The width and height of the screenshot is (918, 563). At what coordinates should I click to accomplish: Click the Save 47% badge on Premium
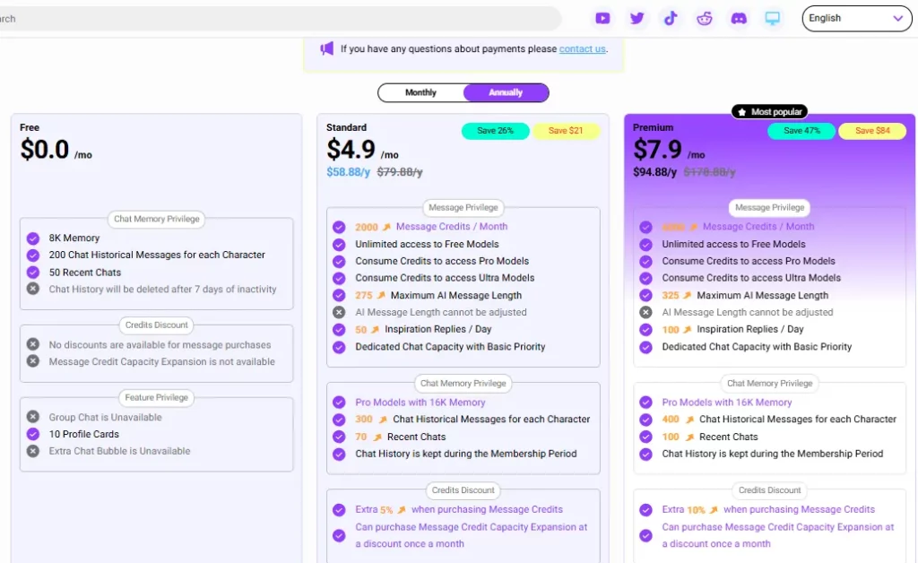[801, 131]
